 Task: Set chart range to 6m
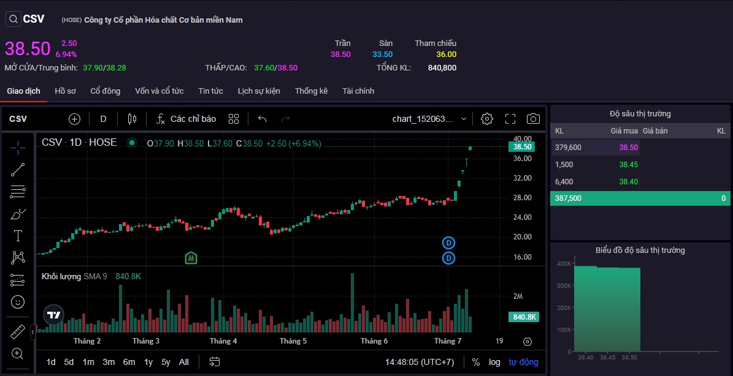tap(129, 362)
